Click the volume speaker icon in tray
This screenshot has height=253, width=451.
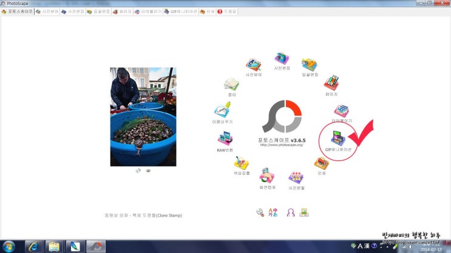click(411, 247)
